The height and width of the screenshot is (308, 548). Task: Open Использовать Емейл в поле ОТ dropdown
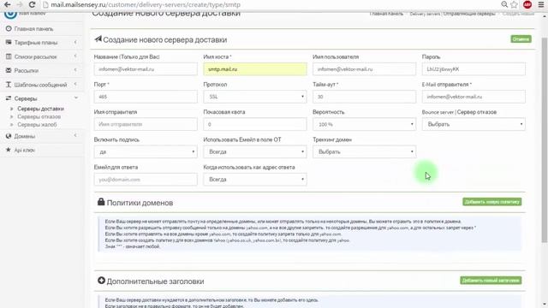point(255,152)
